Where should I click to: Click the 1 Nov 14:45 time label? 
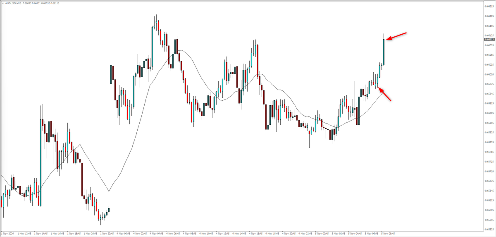[x=41, y=234]
